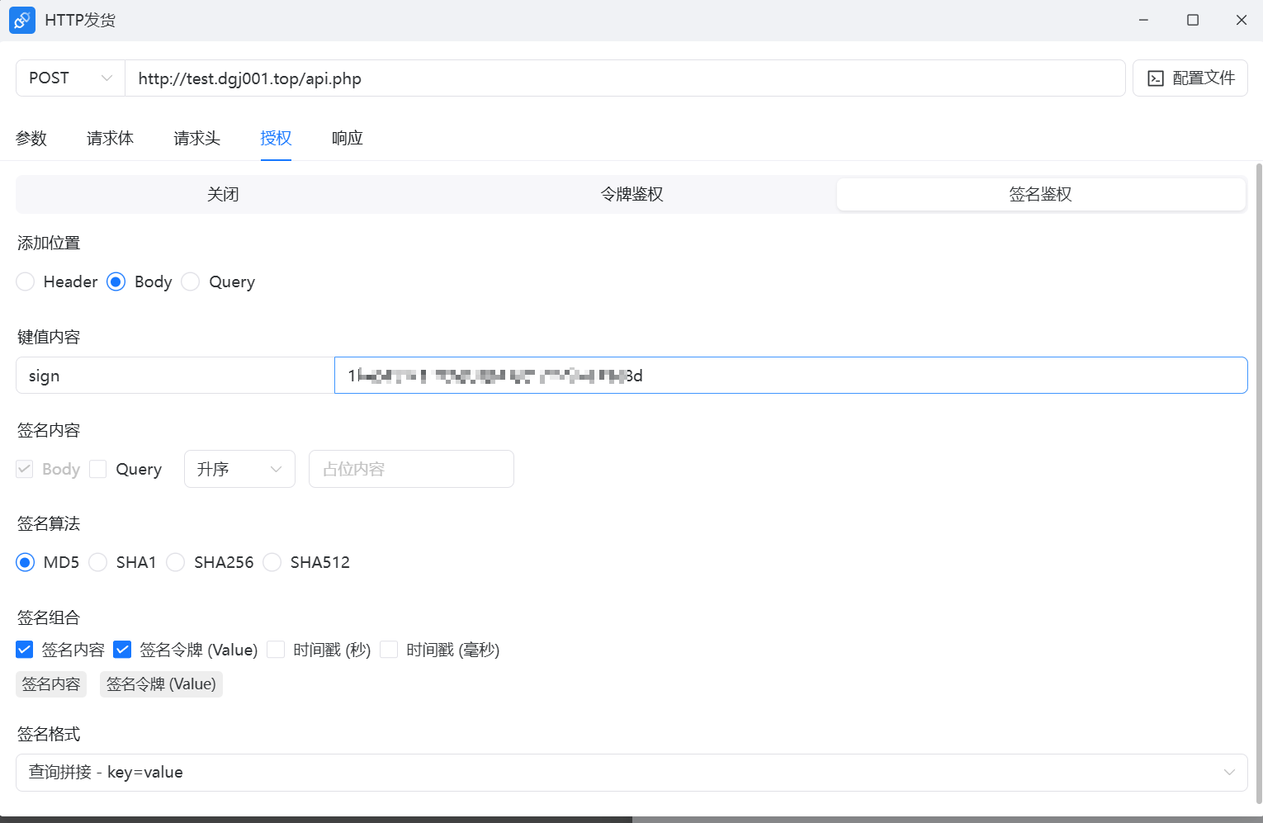This screenshot has width=1263, height=823.
Task: Choose Query as the add position
Action: pos(191,282)
